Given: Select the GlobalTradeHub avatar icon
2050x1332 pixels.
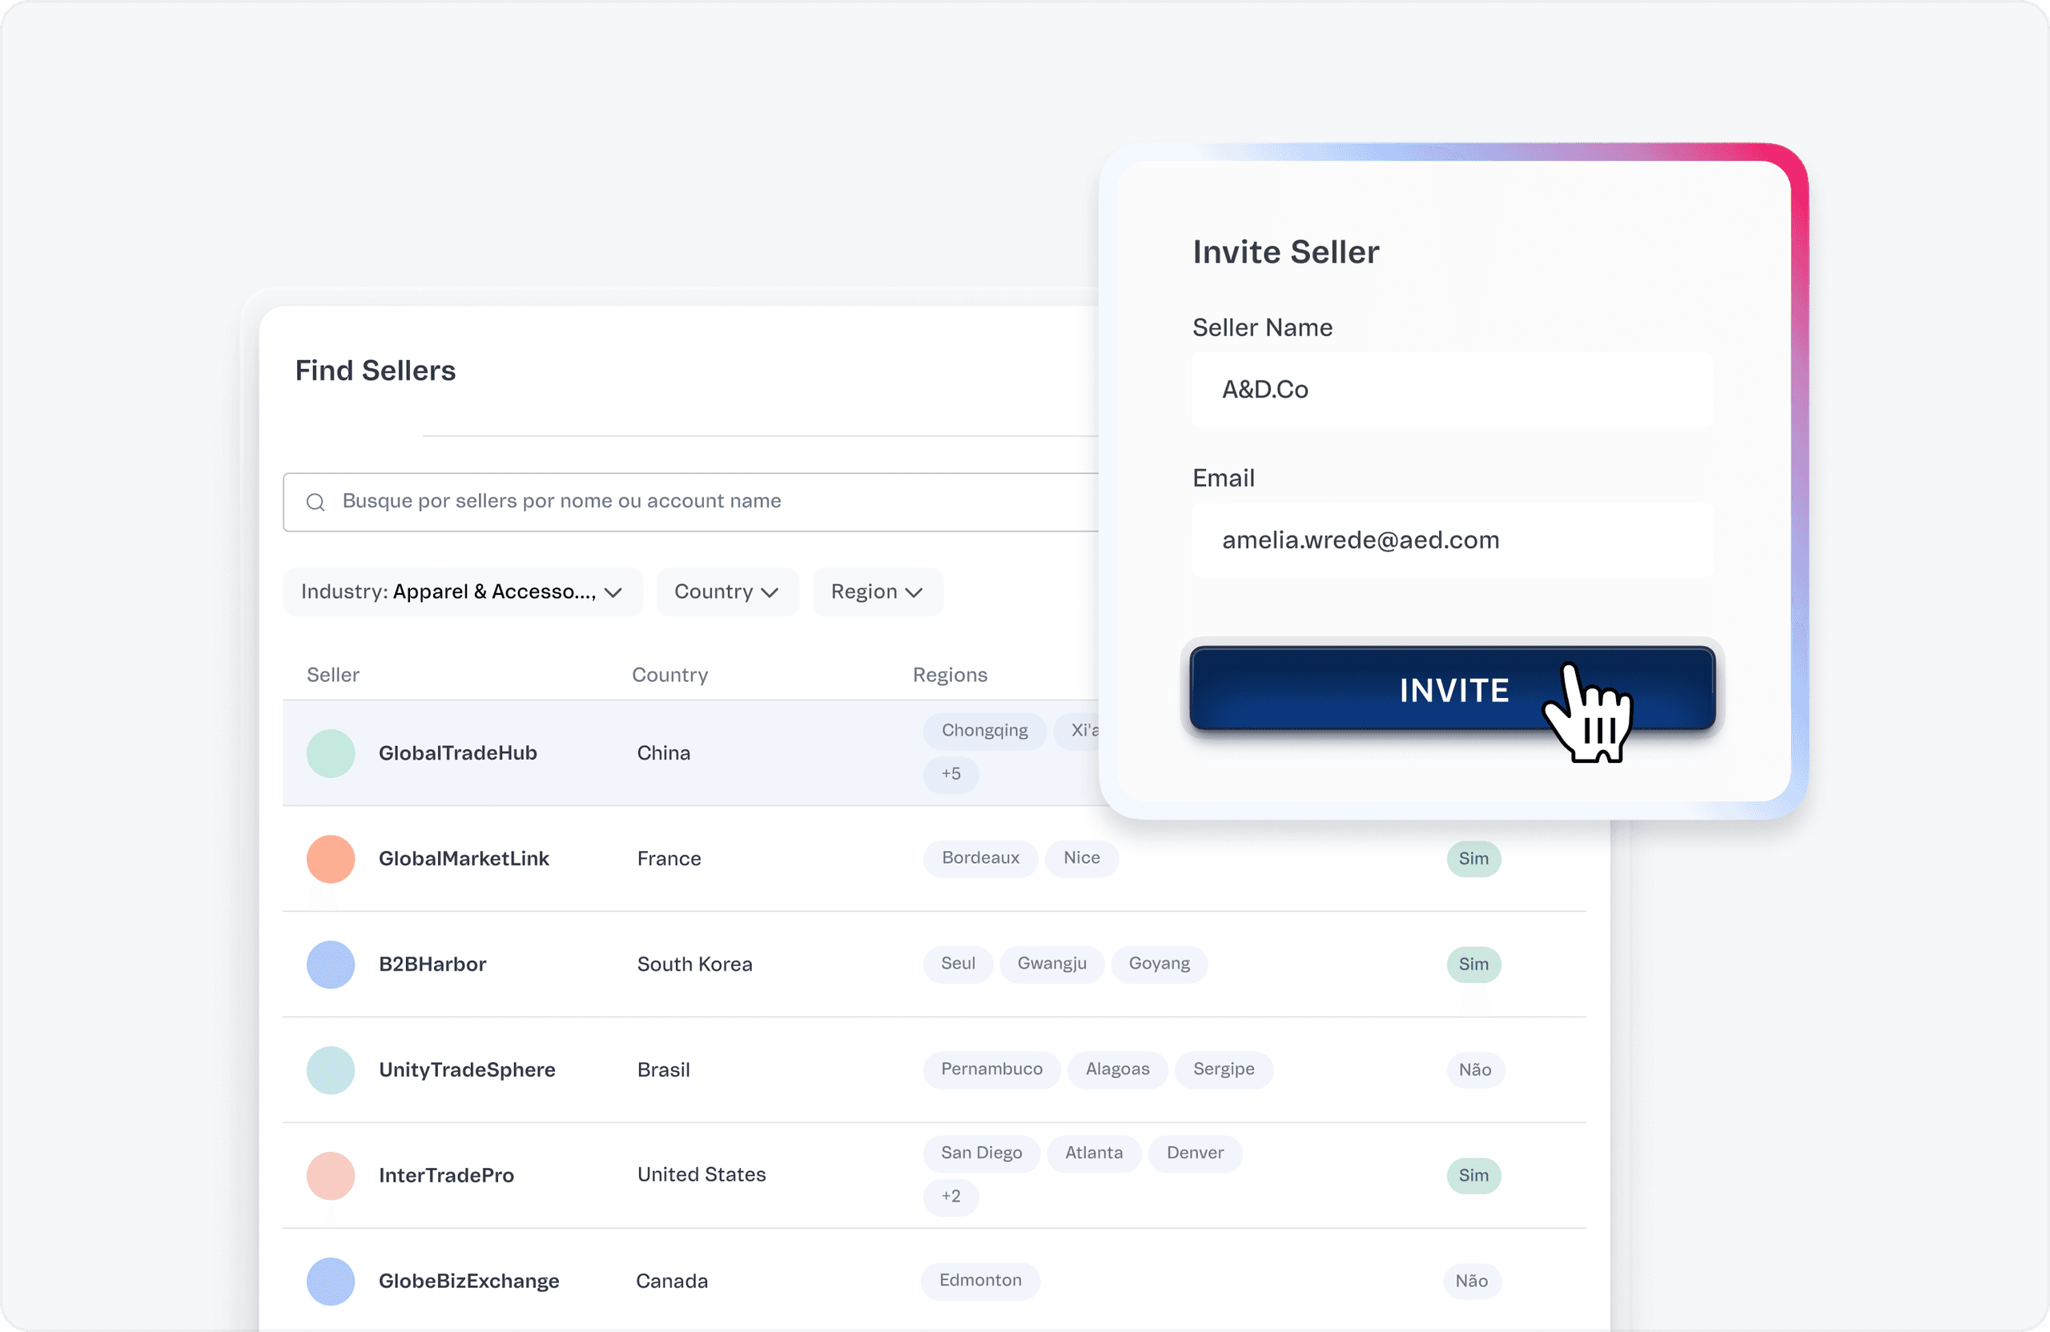Looking at the screenshot, I should tap(331, 752).
